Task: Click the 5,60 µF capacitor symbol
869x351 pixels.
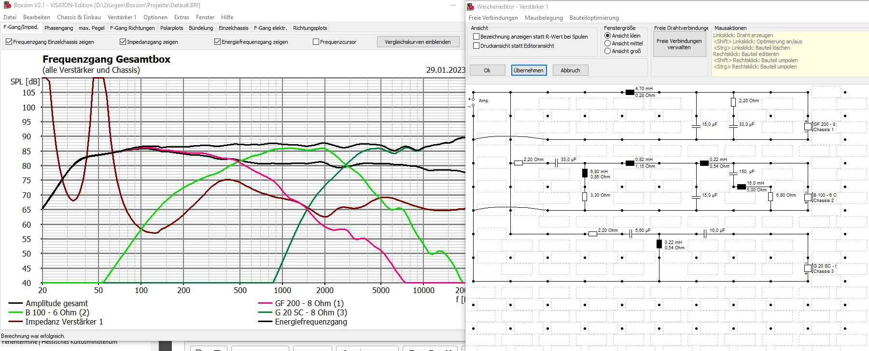Action: click(631, 234)
